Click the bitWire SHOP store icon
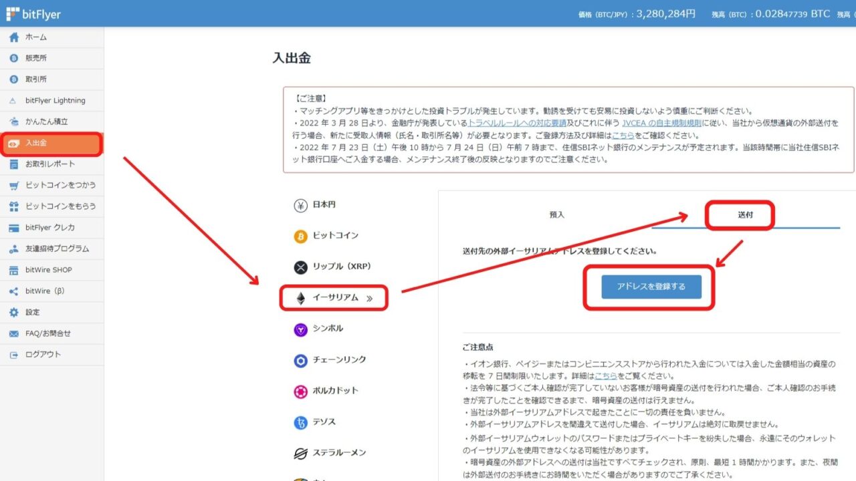Screen dimensions: 856x481 (x=13, y=271)
